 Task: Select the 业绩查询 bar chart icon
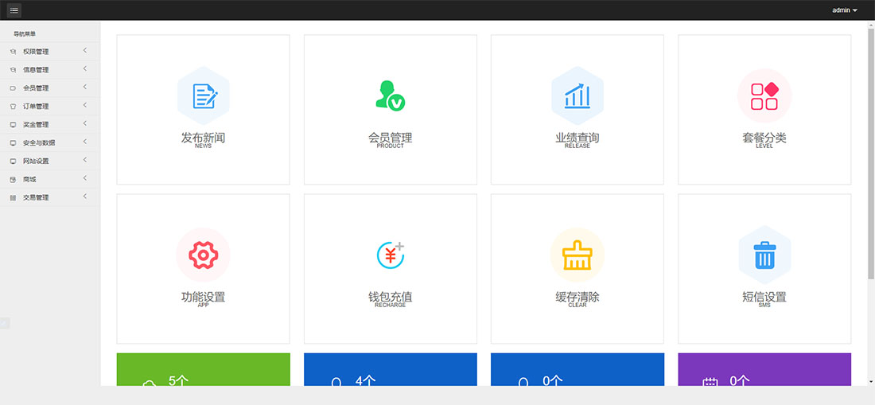[x=577, y=95]
